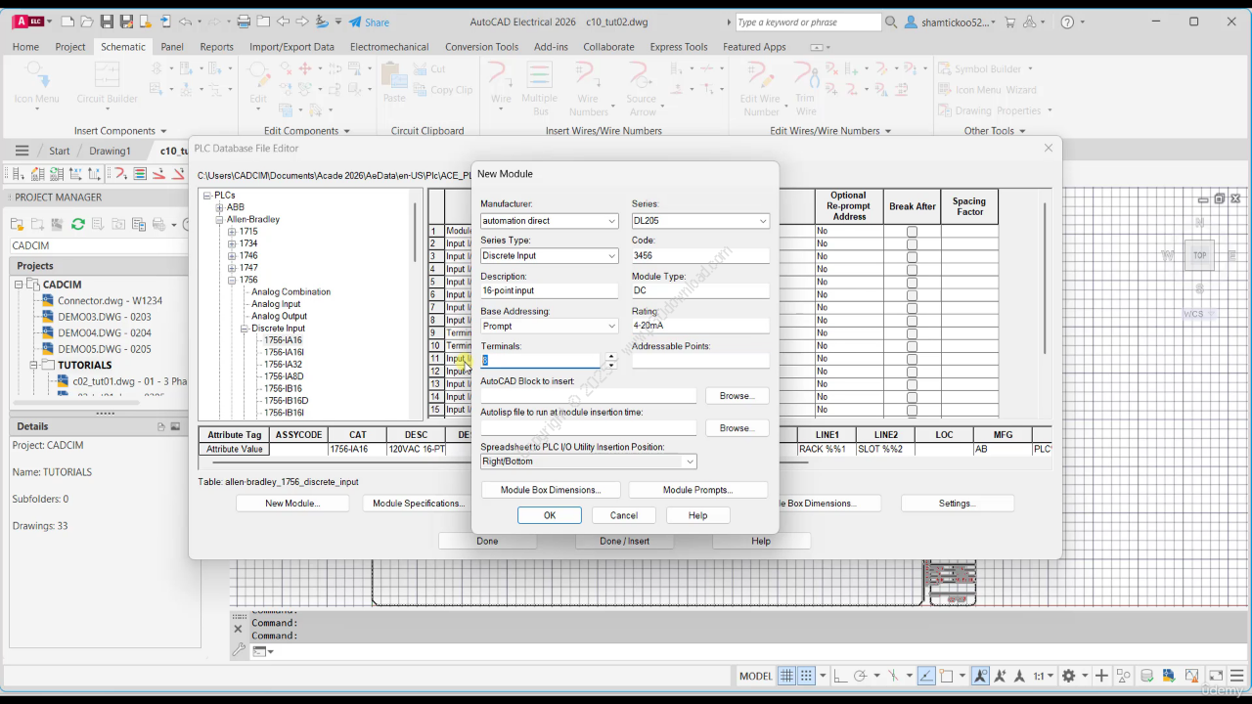Click the Terminals spinner up arrow
1252x704 pixels.
(x=611, y=356)
